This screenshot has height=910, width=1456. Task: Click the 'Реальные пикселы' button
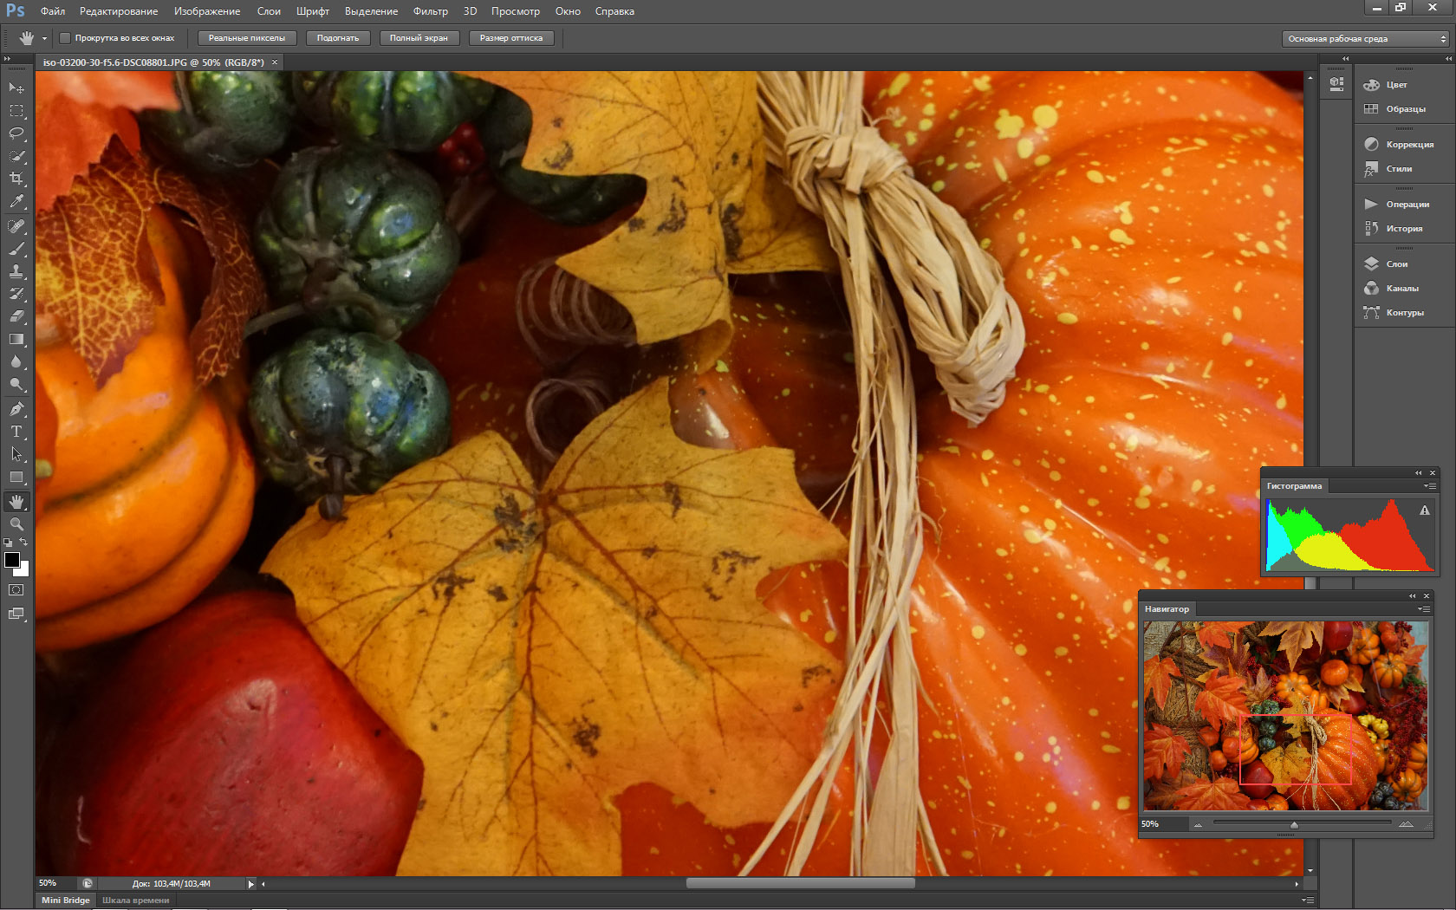(x=247, y=38)
